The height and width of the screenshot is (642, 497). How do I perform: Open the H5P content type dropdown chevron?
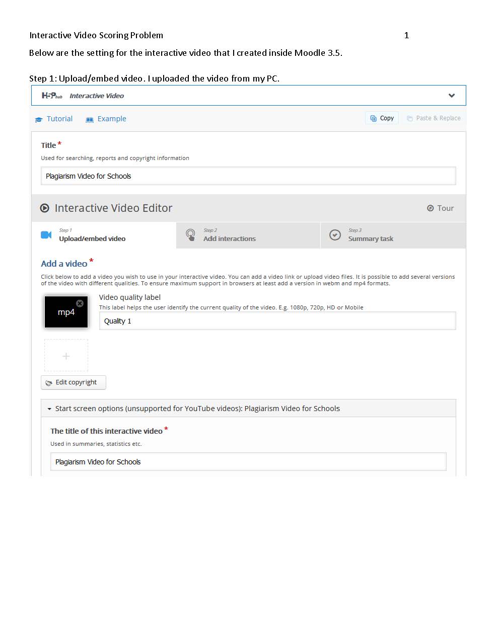(451, 96)
